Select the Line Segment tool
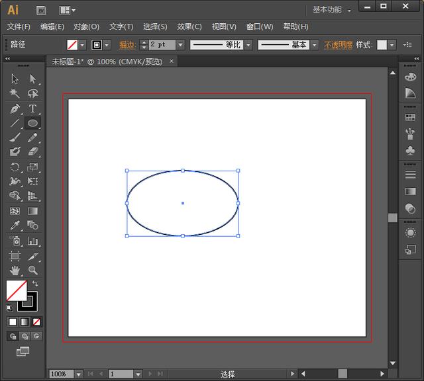Screen dimensions: 424x381 pos(15,123)
